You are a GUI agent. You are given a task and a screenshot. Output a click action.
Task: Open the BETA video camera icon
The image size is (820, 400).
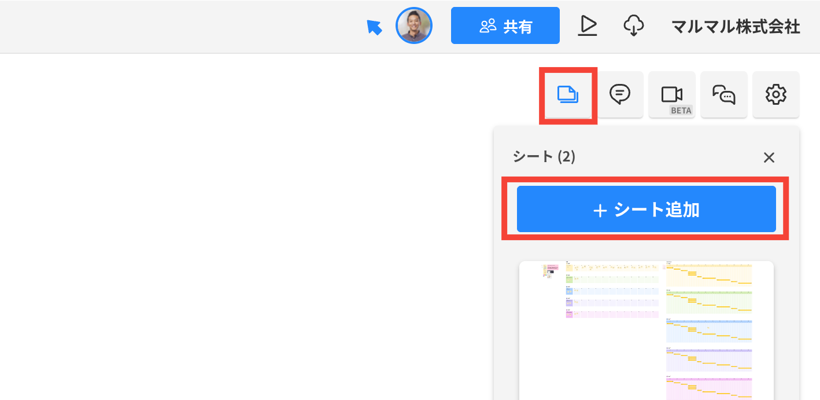click(x=672, y=94)
